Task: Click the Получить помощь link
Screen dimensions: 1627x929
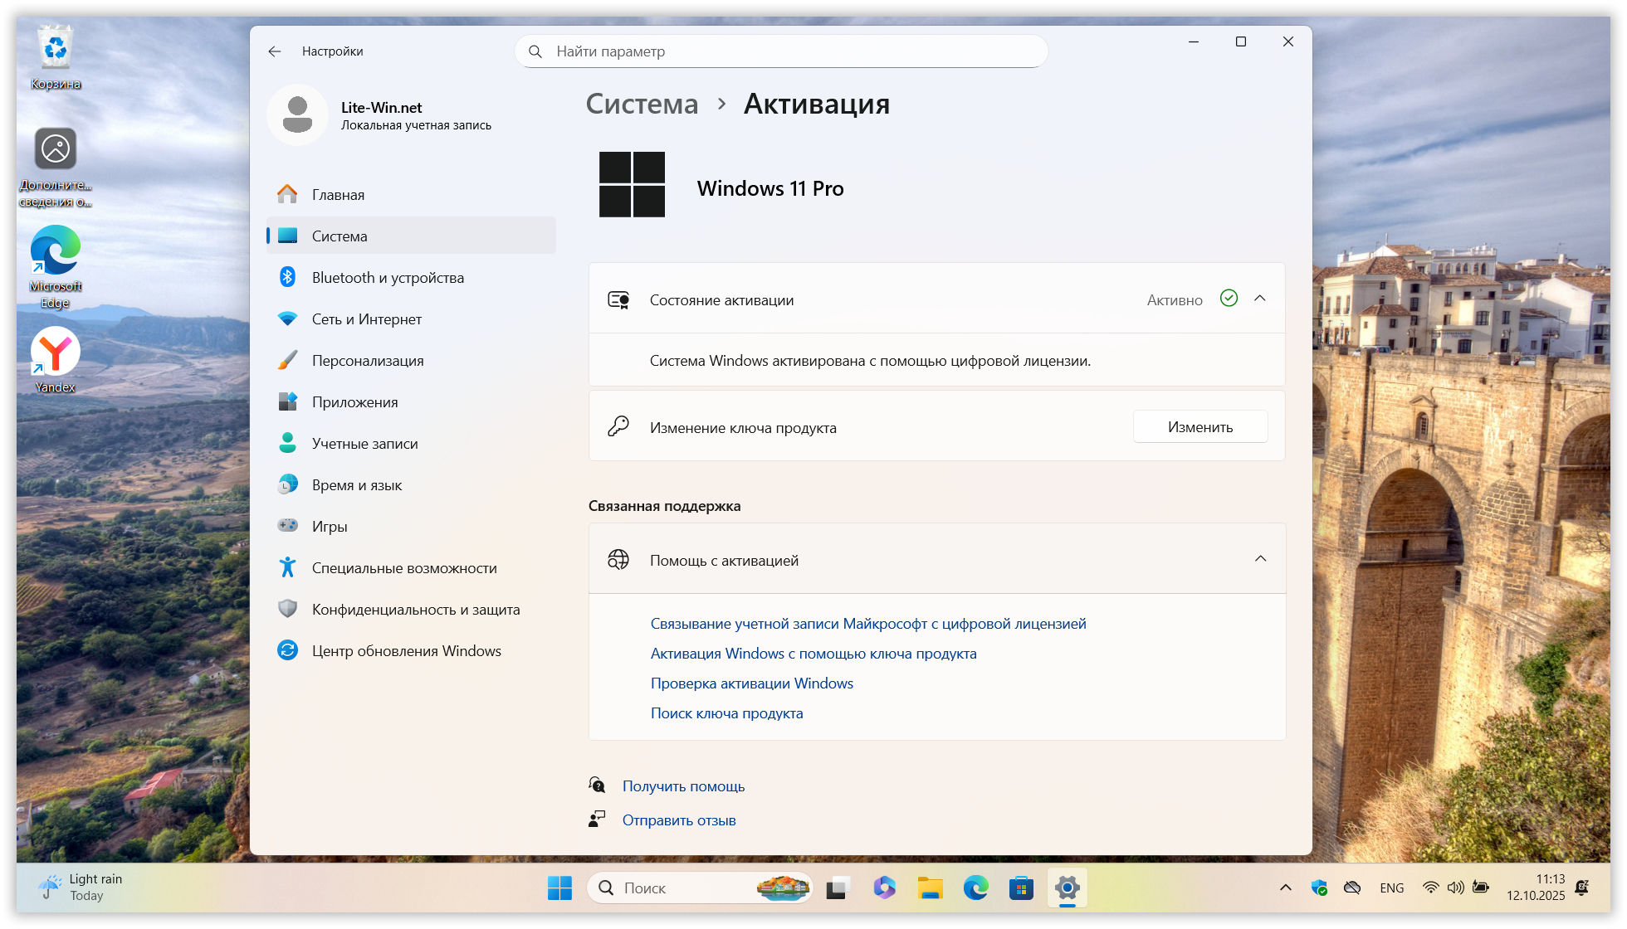Action: coord(683,786)
